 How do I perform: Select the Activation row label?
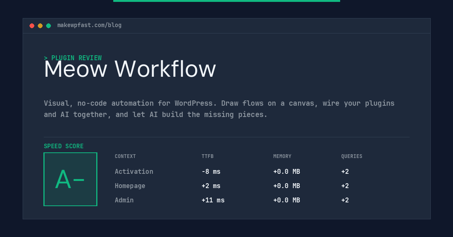(134, 172)
